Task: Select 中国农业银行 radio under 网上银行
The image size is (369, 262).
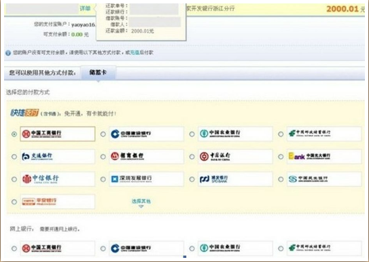Action: tap(192, 248)
